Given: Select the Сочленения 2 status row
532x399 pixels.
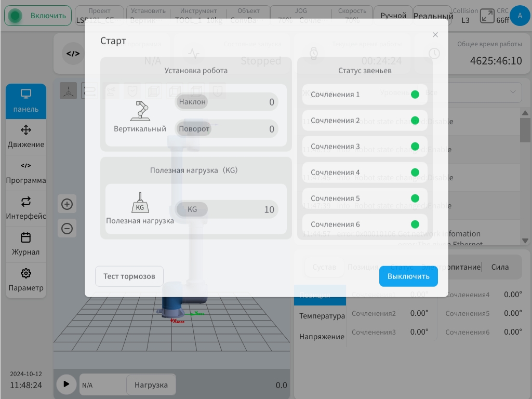Looking at the screenshot, I should [365, 121].
